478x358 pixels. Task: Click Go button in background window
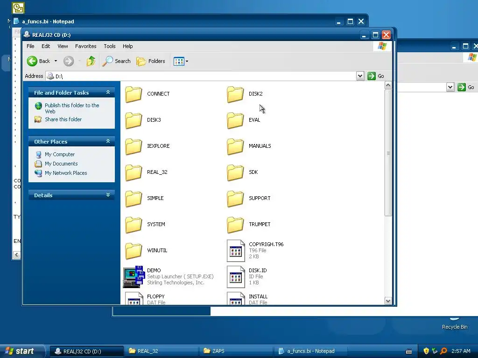point(466,87)
